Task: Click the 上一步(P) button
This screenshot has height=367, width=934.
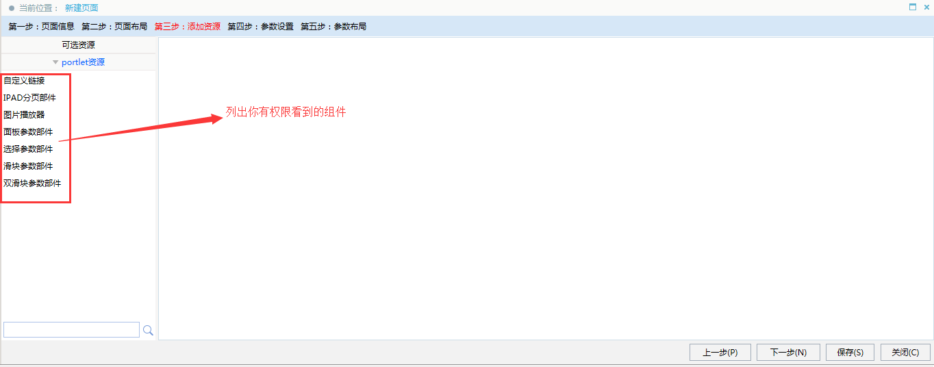Action: point(720,352)
